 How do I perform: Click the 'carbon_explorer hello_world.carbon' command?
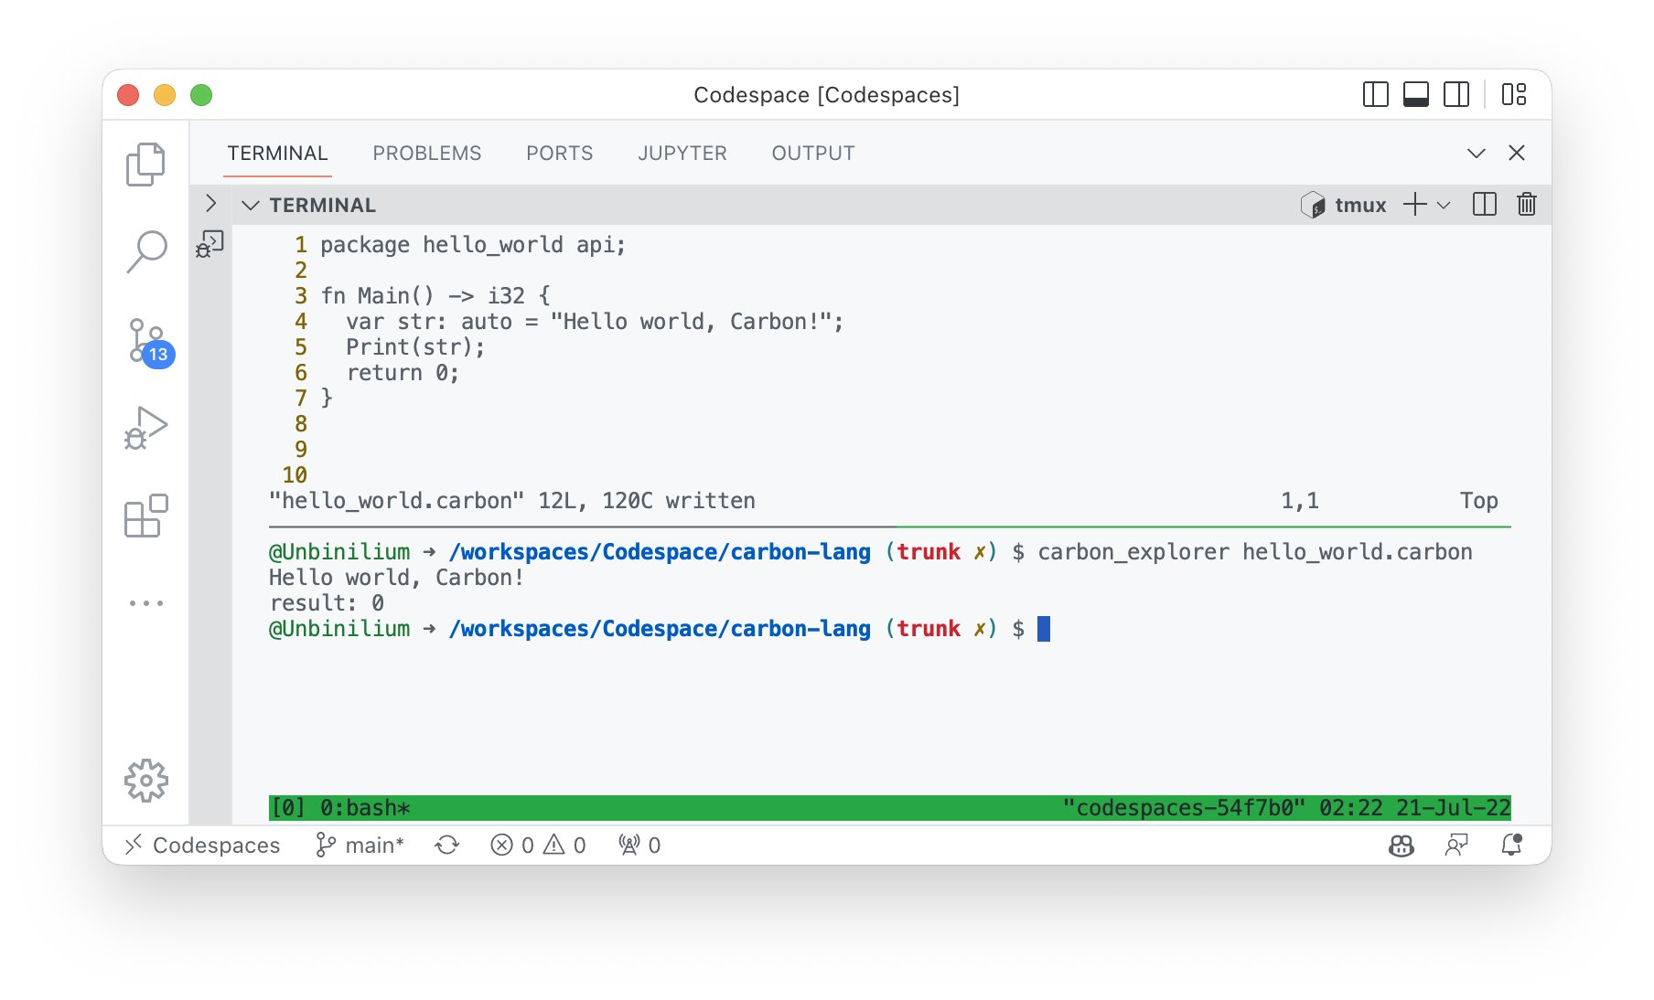click(x=1255, y=552)
